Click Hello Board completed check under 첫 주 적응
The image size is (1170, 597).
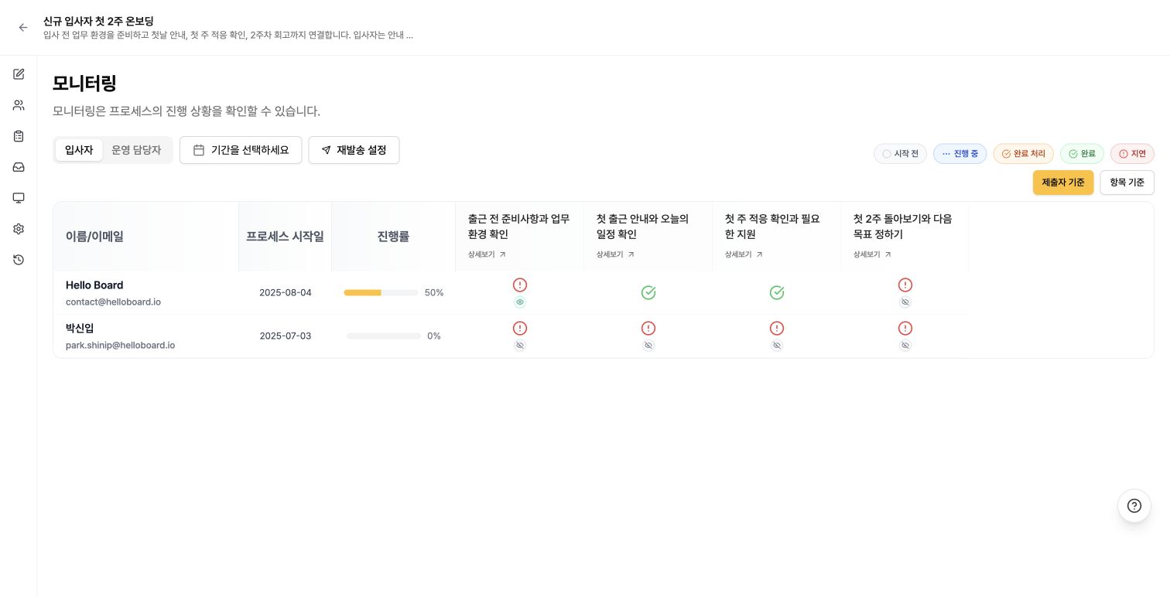coord(777,292)
